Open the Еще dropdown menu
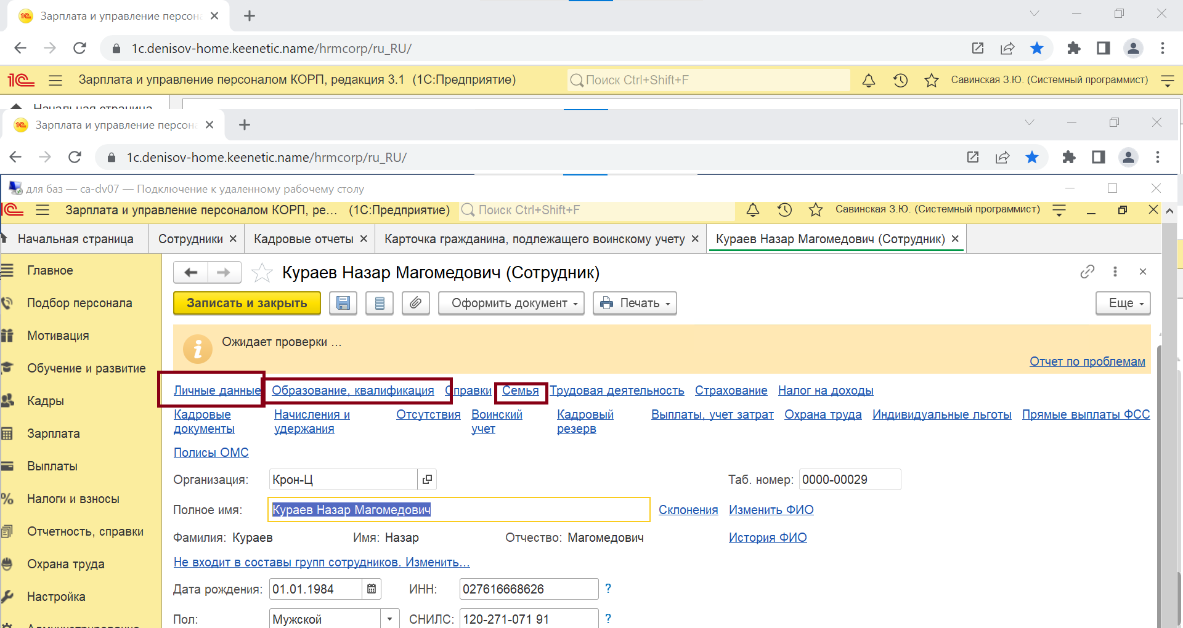 pos(1123,303)
